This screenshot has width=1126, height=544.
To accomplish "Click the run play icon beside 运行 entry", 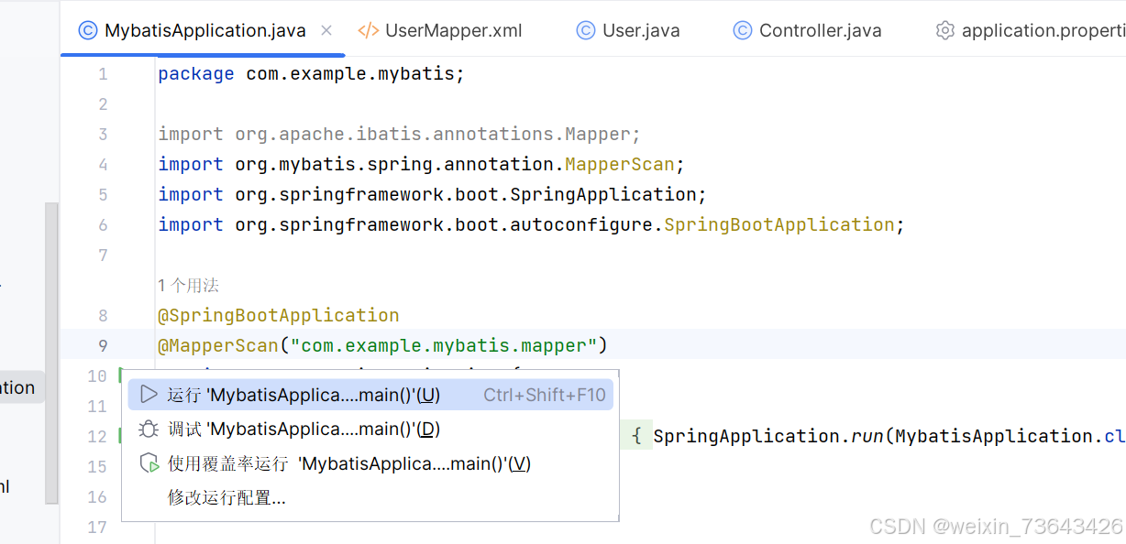I will (x=149, y=394).
